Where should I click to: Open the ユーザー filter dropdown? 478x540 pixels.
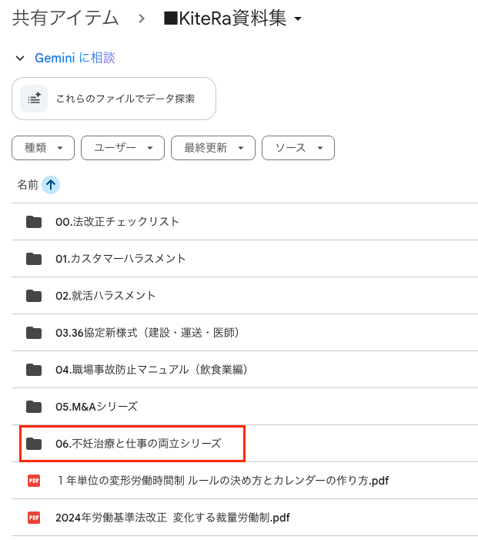122,148
